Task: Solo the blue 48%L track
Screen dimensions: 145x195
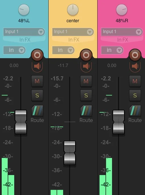Action: point(37,95)
